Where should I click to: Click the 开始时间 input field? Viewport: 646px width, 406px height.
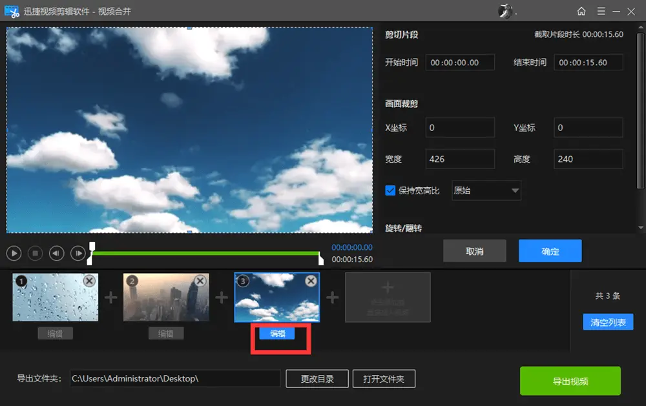coord(460,63)
